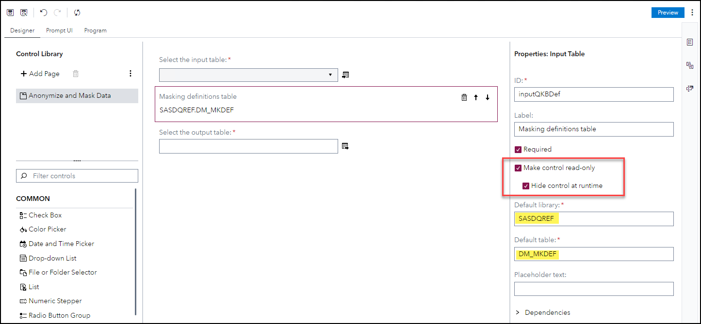Open the Properties panel icon on the right rail

690,42
